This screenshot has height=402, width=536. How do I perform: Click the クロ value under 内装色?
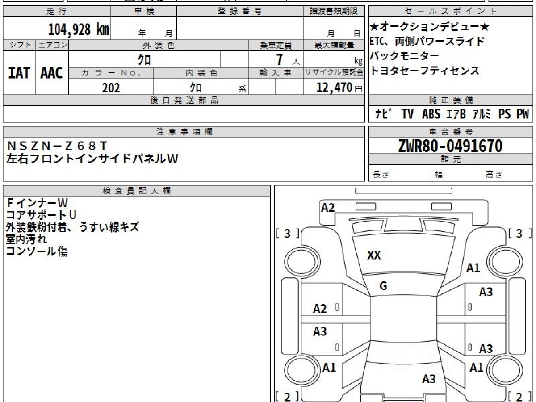195,87
